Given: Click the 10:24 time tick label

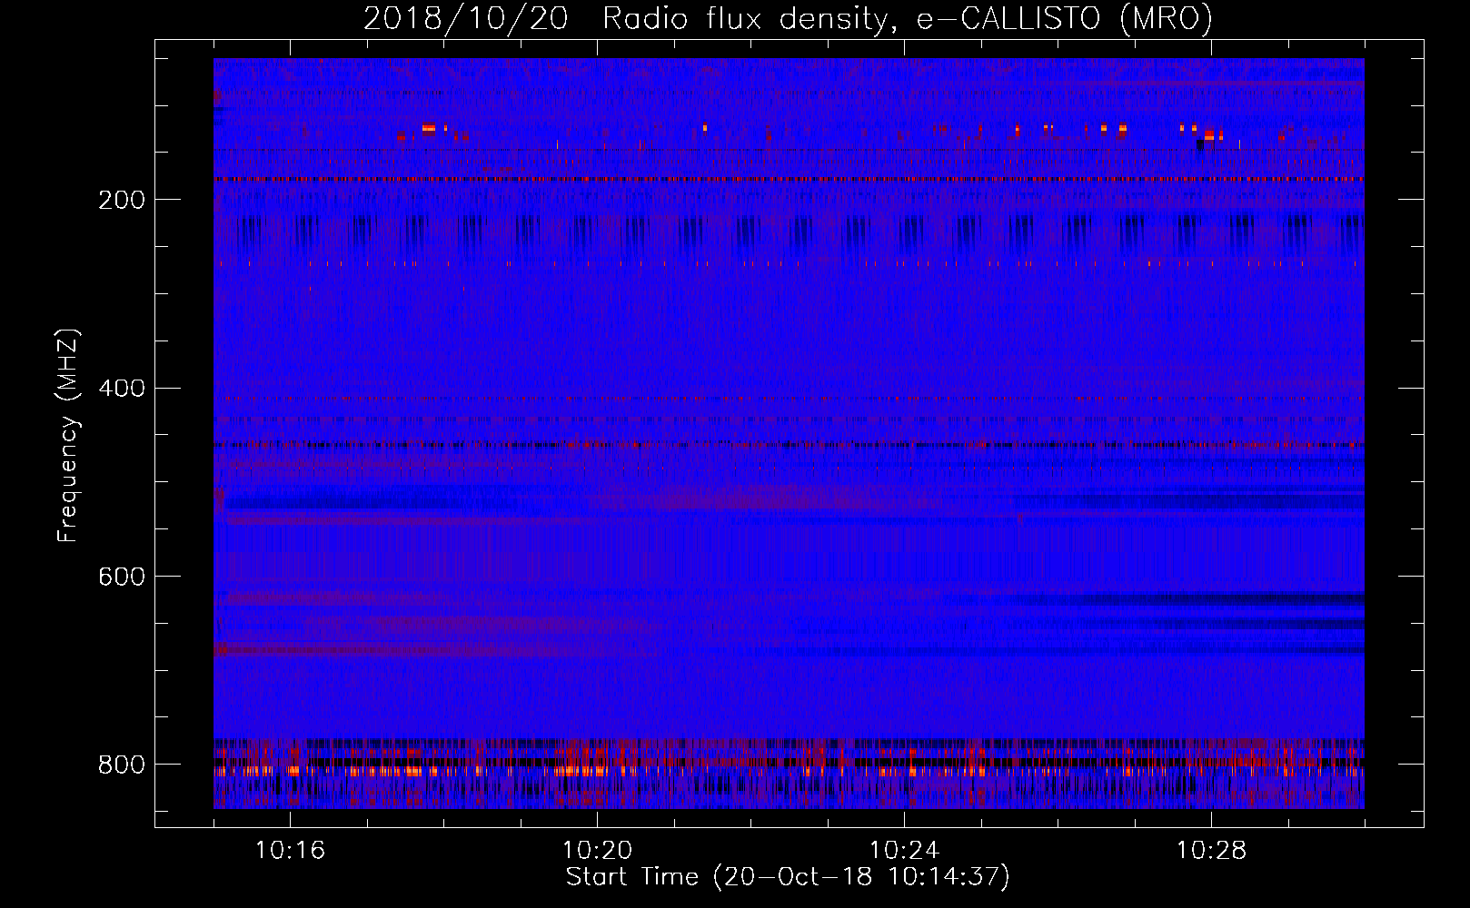Looking at the screenshot, I should (904, 851).
